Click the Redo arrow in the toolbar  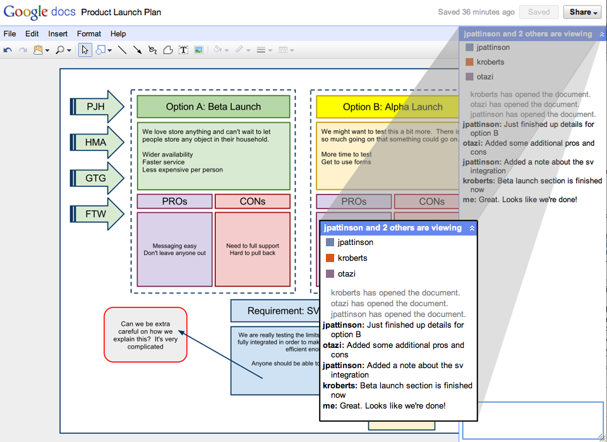23,50
